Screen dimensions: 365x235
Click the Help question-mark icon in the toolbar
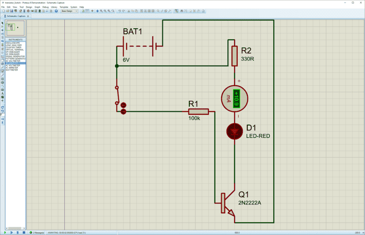(56, 11)
